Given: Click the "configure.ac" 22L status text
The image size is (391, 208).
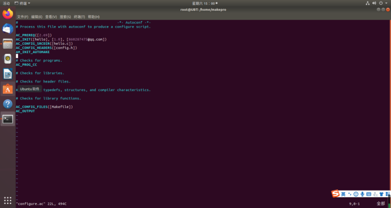Looking at the screenshot, I should 41,204.
